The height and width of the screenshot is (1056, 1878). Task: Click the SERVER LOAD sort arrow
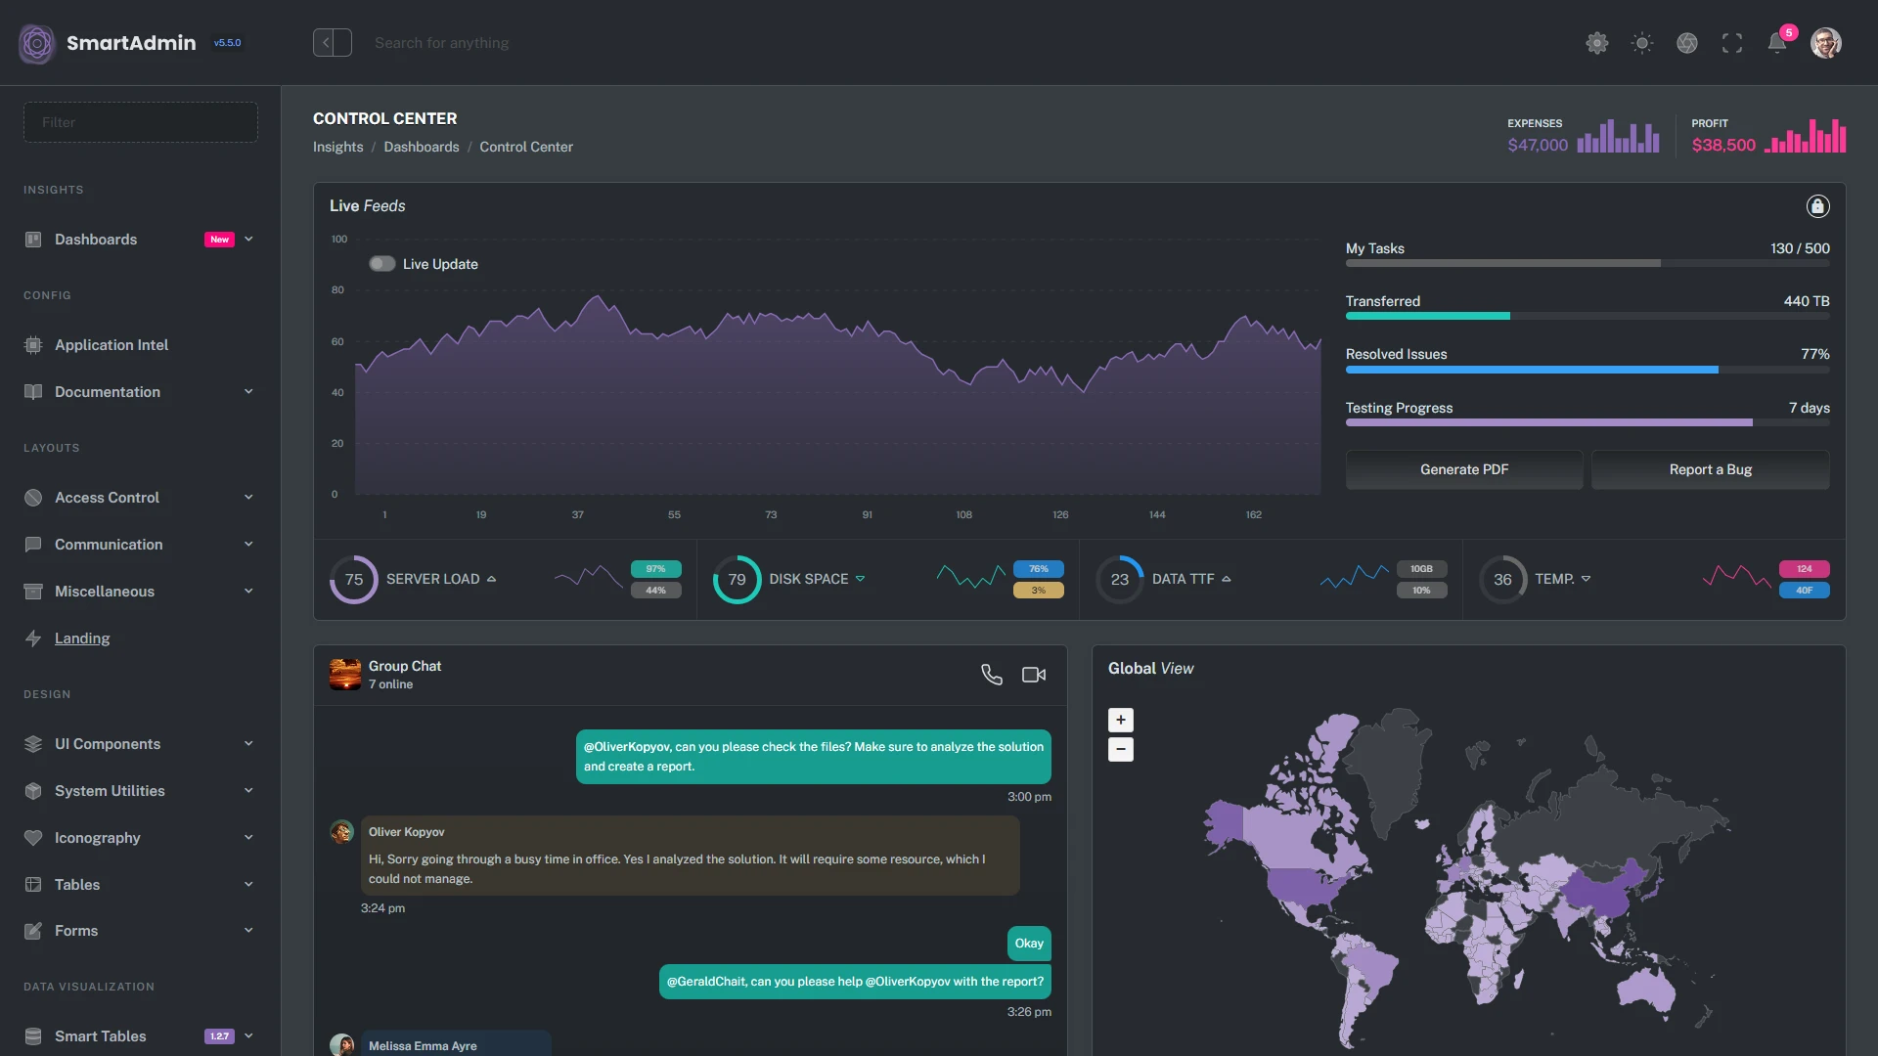pyautogui.click(x=491, y=580)
